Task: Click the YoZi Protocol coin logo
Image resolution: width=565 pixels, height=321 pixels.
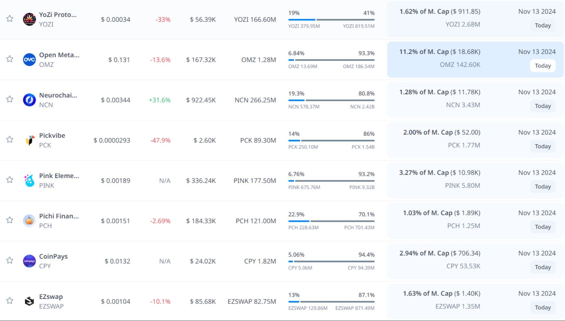Action: click(29, 19)
